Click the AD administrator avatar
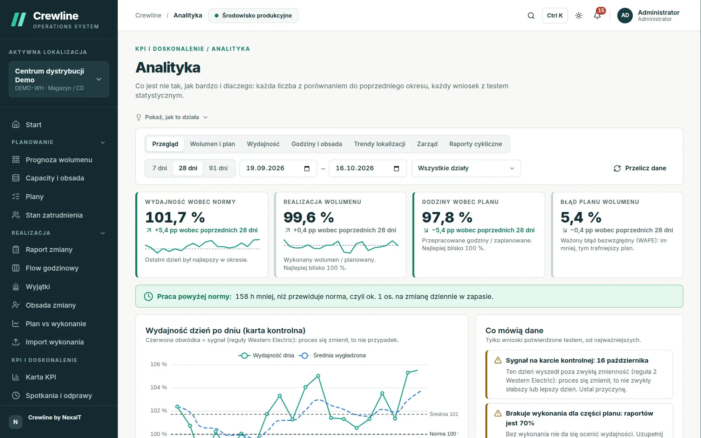Viewport: 701px width, 438px height. (x=625, y=15)
